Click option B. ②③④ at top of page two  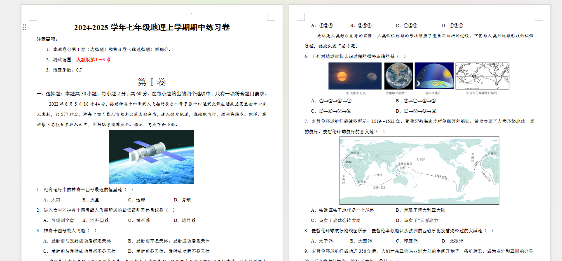click(x=361, y=25)
